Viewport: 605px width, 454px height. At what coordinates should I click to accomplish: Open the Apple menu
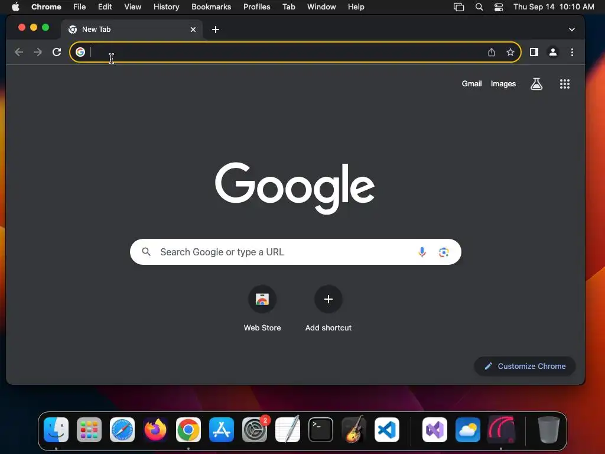point(15,7)
